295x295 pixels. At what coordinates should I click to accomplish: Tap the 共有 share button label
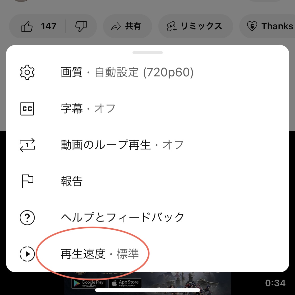pyautogui.click(x=133, y=26)
